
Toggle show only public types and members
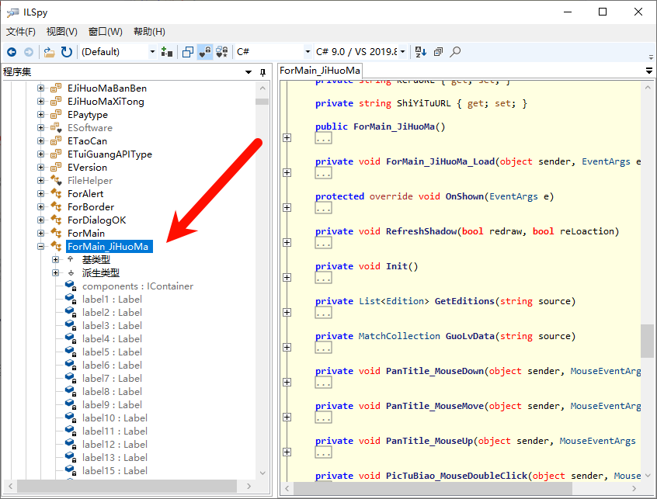click(x=188, y=52)
